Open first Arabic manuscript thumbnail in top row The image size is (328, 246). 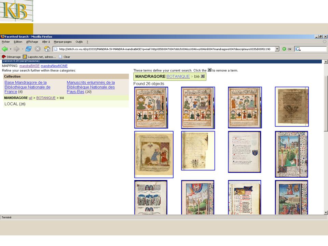click(151, 108)
